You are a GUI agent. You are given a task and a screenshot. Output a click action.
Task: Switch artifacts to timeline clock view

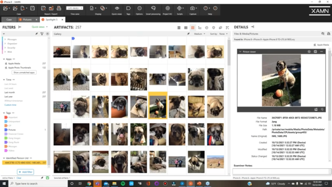coord(207,28)
